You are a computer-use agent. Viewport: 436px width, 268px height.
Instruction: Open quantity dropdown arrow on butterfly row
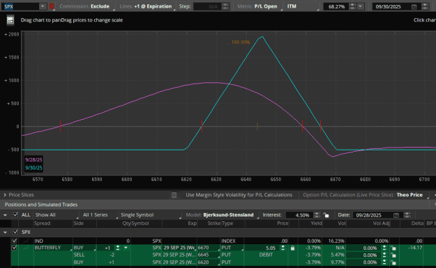[x=126, y=248]
